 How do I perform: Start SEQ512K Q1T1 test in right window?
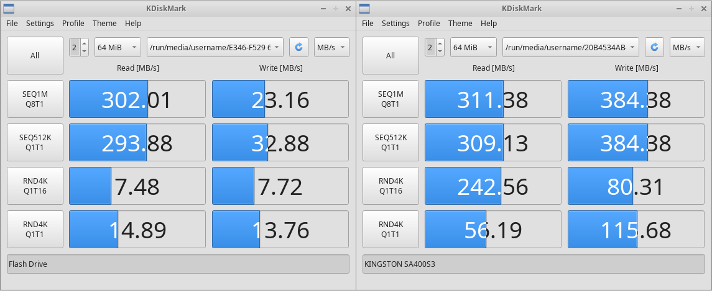click(x=391, y=142)
